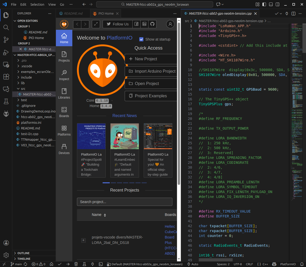306x267 pixels.
Task: Click the Search project input field
Action: (x=124, y=202)
